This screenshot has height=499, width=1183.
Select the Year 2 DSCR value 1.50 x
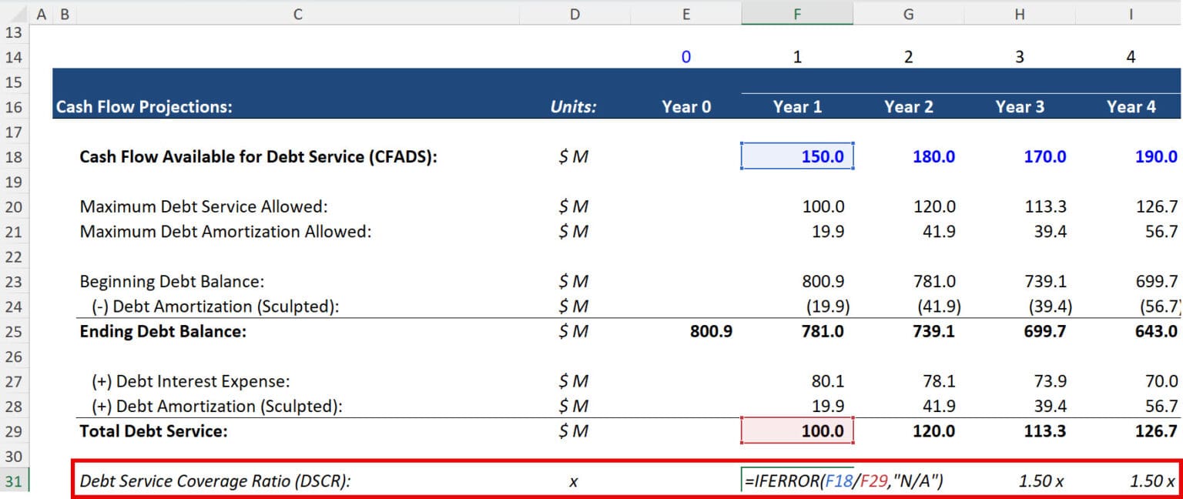909,480
